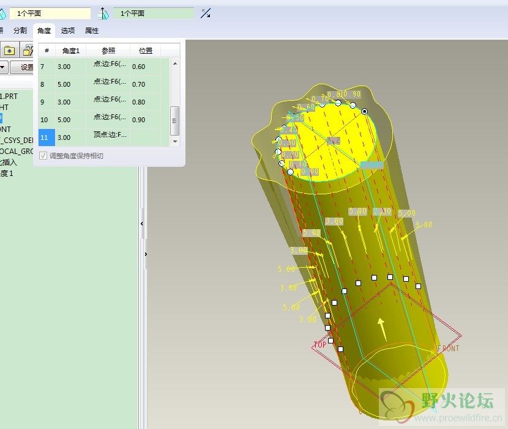Click the circled black drag handle on top edge

tap(365, 111)
